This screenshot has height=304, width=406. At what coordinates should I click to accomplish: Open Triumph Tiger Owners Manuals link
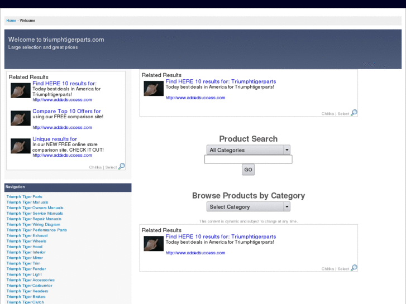[35, 208]
